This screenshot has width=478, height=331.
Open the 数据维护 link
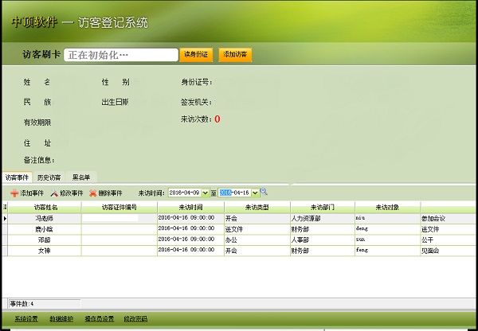(x=61, y=319)
